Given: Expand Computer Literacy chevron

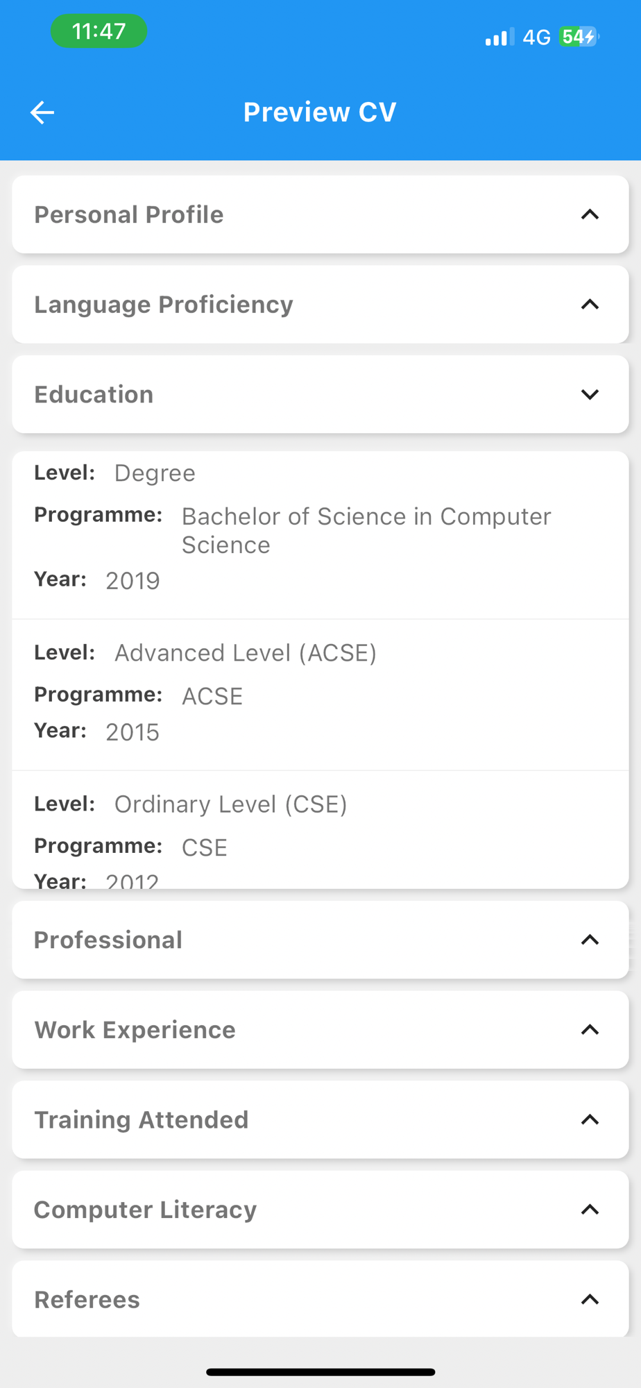Looking at the screenshot, I should tap(590, 1210).
